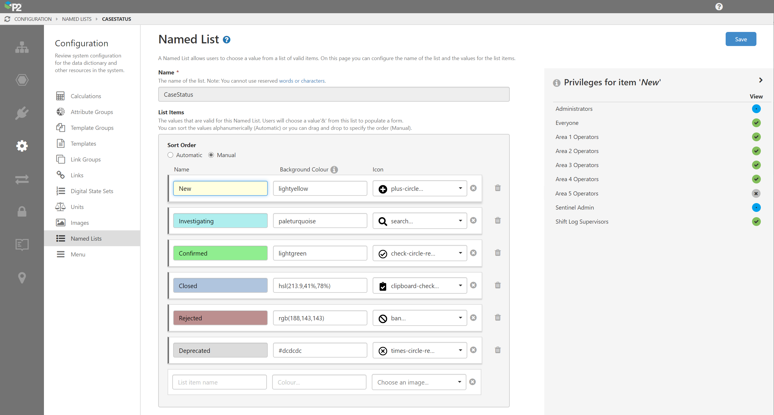Delete the Rejected list item with trash icon
Viewport: 774px width, 415px height.
click(x=497, y=317)
